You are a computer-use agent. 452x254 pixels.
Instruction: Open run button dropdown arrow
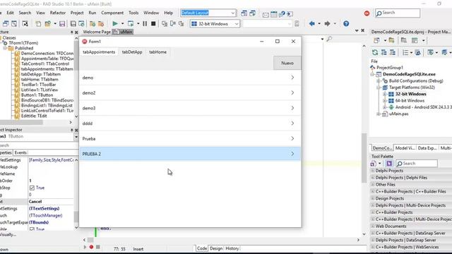click(122, 23)
